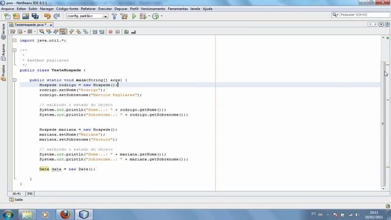Stop macro recording with the gray square
Viewport: 391px width, 220px height.
118,32
